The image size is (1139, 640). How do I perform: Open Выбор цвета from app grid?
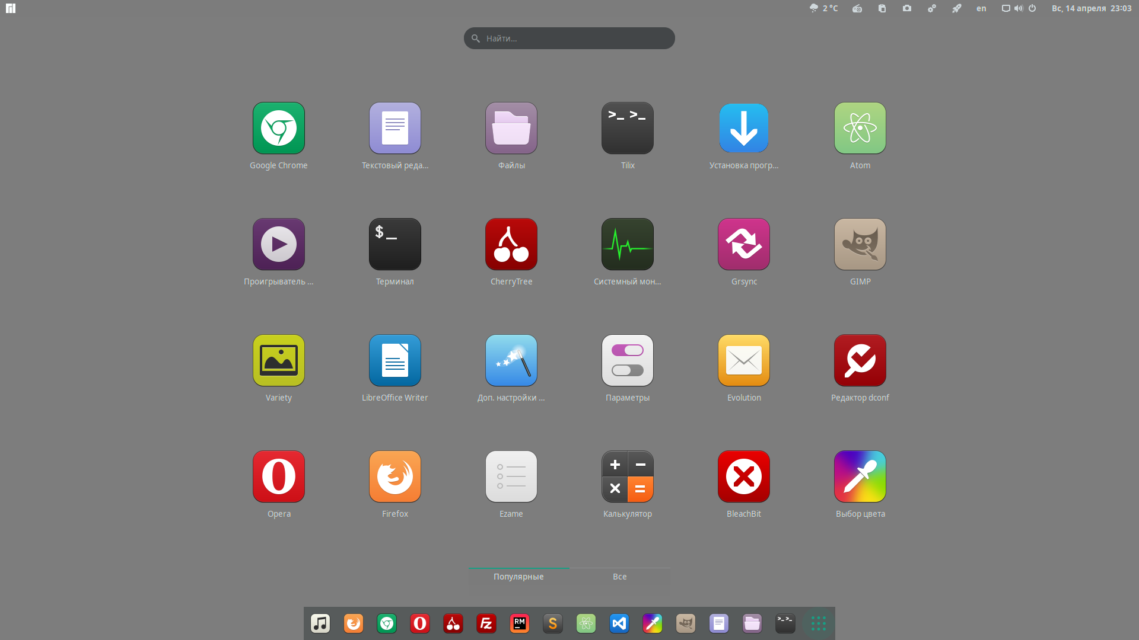point(860,477)
